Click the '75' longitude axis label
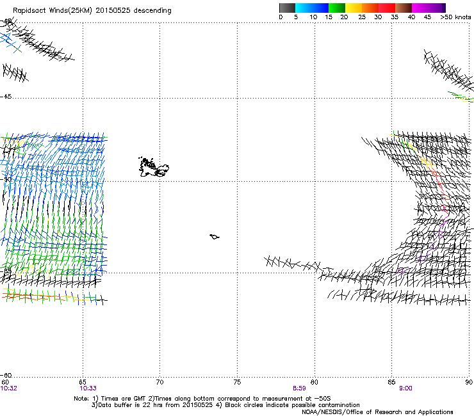The width and height of the screenshot is (474, 416). (x=237, y=382)
